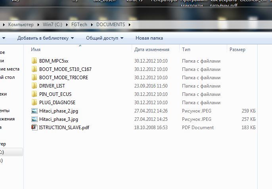This screenshot has width=272, height=189.
Task: Select the highlighted (C:) drive in navigation pane
Action: (11, 152)
